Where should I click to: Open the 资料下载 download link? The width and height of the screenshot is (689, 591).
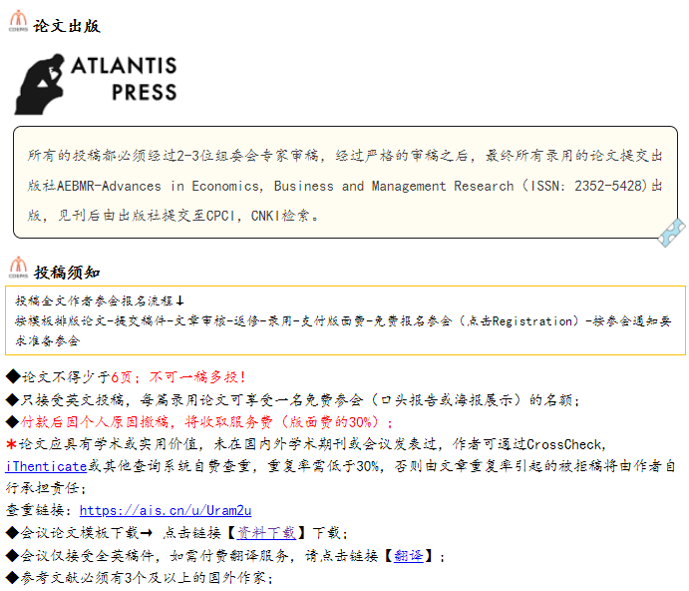click(266, 533)
